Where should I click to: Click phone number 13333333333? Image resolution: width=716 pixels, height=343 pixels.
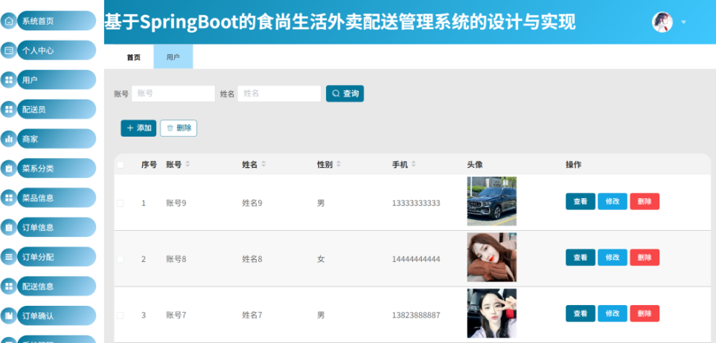416,203
